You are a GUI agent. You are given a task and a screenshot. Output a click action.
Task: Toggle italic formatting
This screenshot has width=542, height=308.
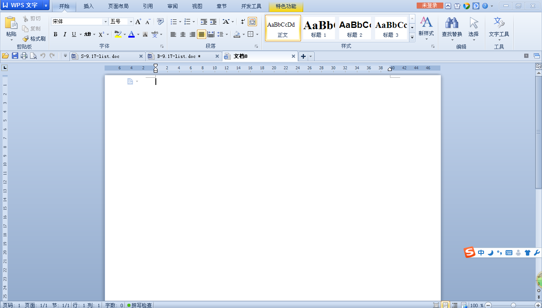(65, 34)
